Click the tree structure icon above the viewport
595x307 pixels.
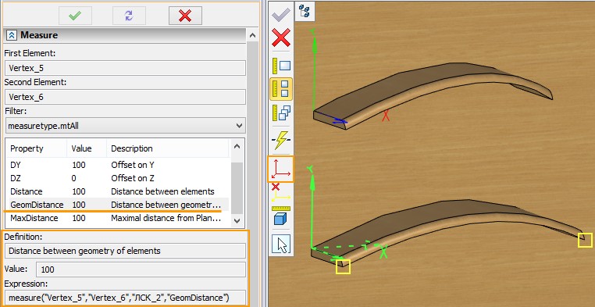[305, 11]
